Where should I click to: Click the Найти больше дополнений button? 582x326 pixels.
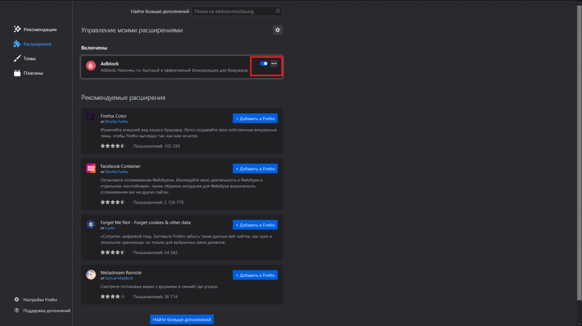pyautogui.click(x=182, y=320)
